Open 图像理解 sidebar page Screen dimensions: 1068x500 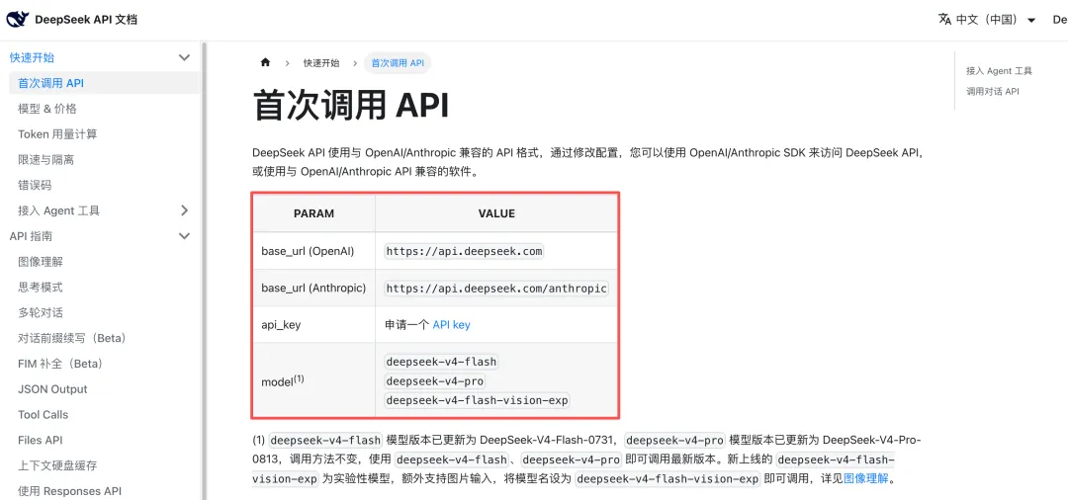pyautogui.click(x=41, y=262)
